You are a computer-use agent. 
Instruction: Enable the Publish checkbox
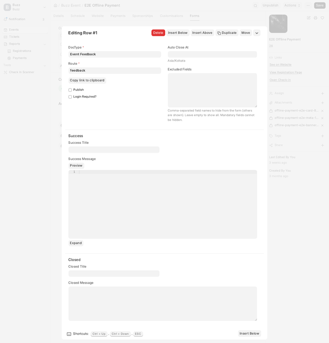click(x=70, y=90)
